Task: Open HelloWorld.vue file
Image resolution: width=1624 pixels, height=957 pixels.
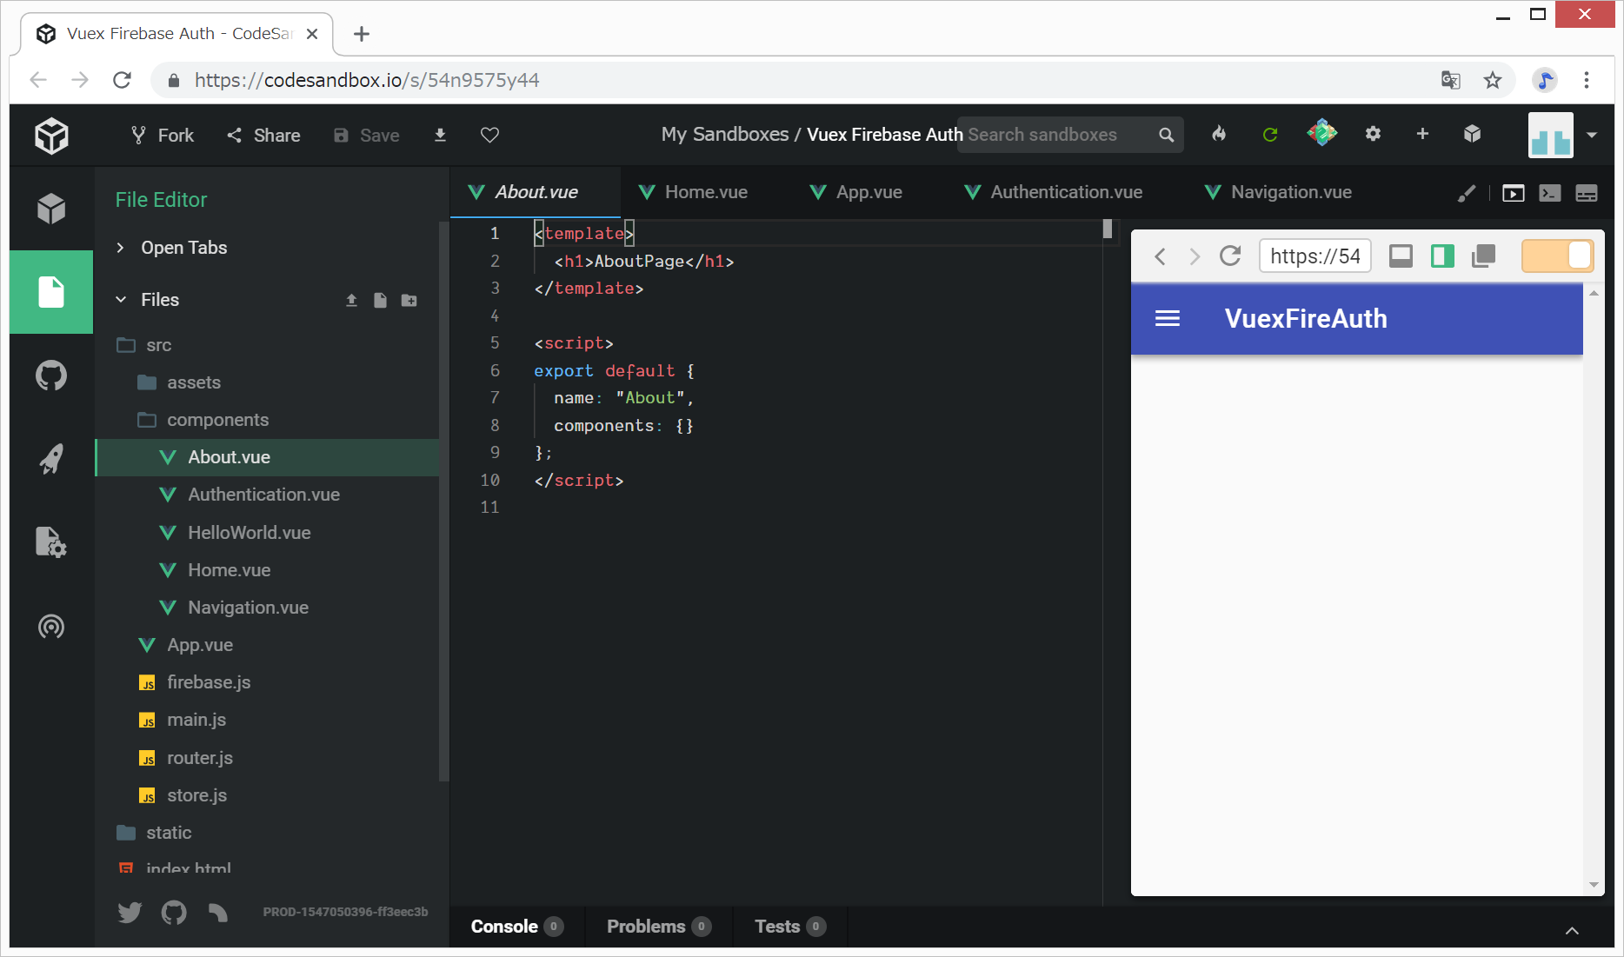Action: pyautogui.click(x=267, y=533)
